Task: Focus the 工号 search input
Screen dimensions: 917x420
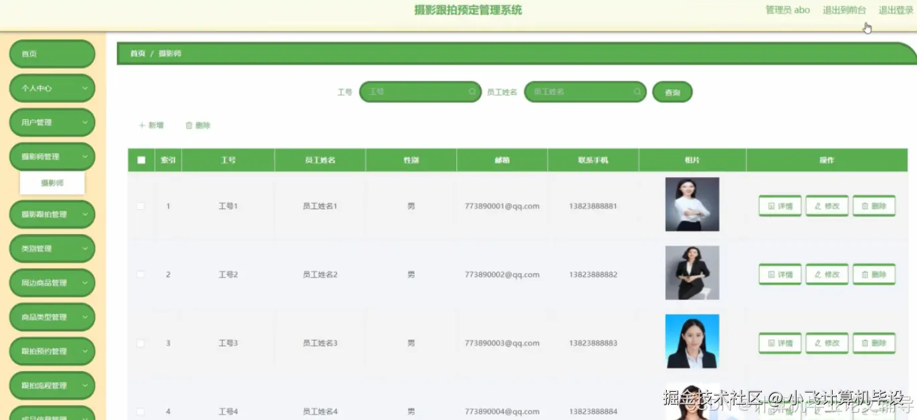Action: 419,92
